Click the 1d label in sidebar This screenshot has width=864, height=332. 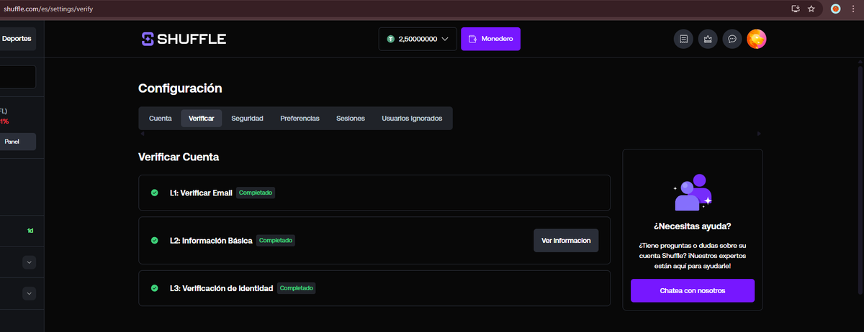coord(30,231)
